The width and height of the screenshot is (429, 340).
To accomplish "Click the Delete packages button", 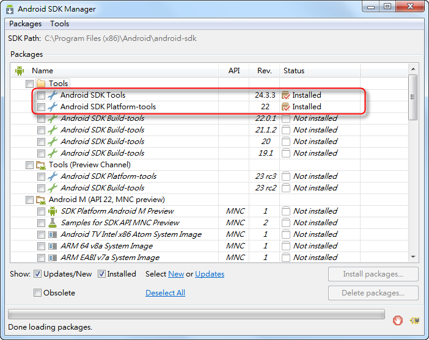I will click(x=373, y=293).
